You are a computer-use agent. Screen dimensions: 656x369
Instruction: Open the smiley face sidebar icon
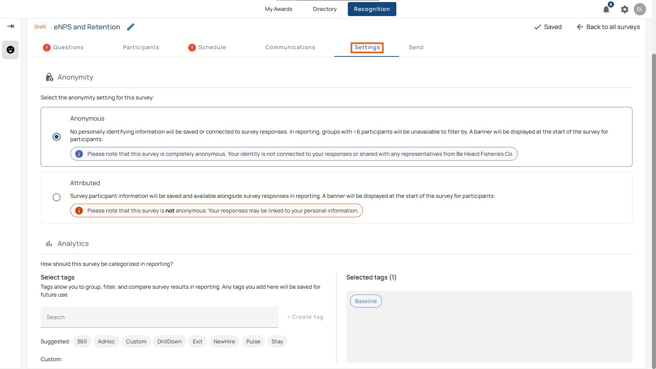point(11,50)
